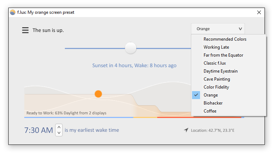This screenshot has height=155, width=275.
Task: Click the f.lux app icon in title bar
Action: [x=13, y=12]
